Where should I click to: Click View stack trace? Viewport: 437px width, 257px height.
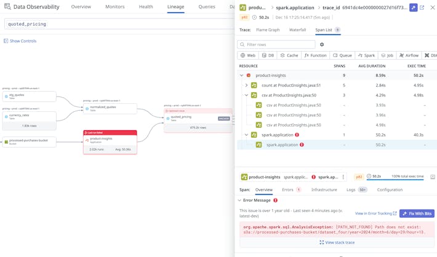pos(337,242)
